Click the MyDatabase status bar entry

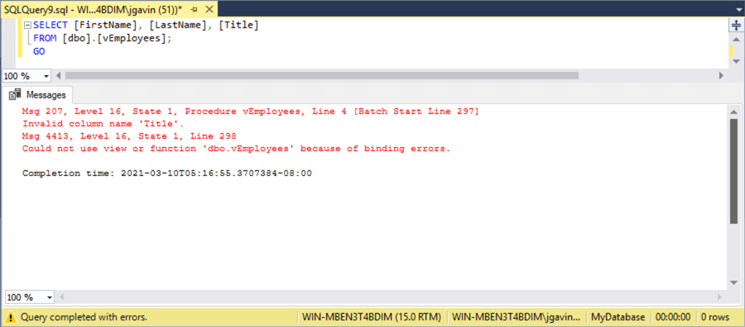tap(618, 317)
